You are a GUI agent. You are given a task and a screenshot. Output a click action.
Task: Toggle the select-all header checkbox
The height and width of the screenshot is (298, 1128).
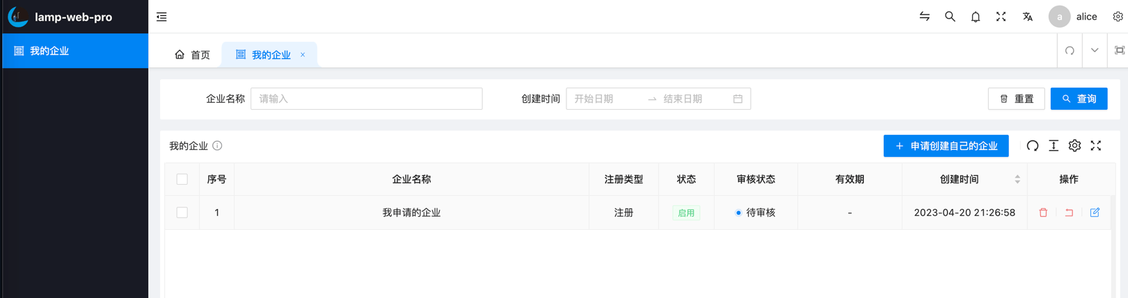coord(182,179)
